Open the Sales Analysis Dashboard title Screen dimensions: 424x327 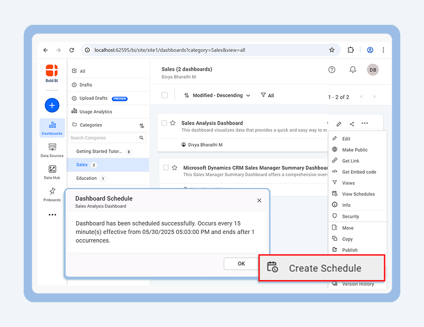(212, 123)
